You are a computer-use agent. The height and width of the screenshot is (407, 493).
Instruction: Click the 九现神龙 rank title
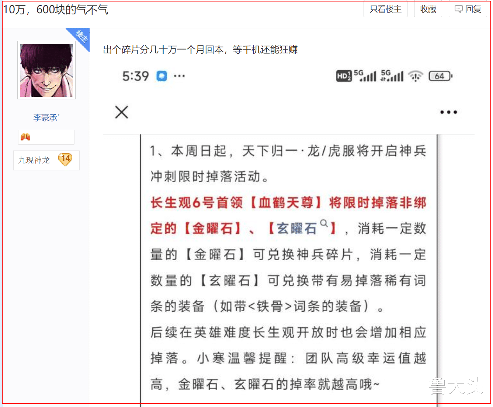pyautogui.click(x=34, y=160)
